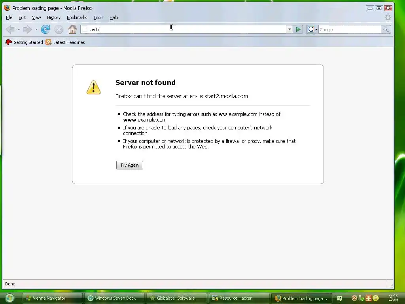Click the Google search input field
405x304 pixels.
(x=350, y=29)
